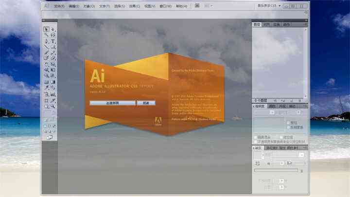Open the gradient type dropdown

pyautogui.click(x=301, y=155)
